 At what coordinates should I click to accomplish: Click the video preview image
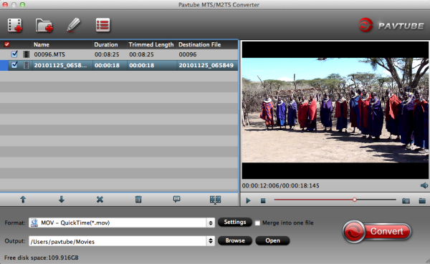[335, 110]
